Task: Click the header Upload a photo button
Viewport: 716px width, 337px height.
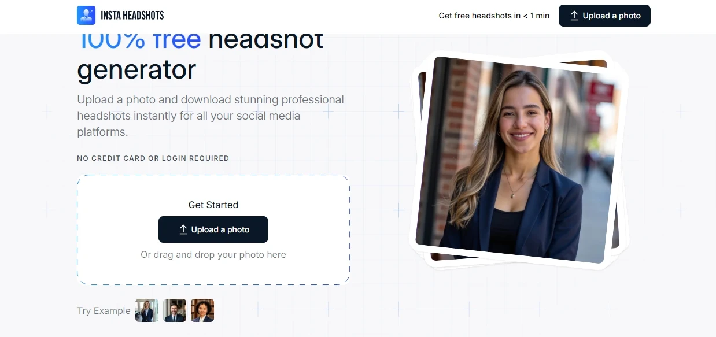Action: tap(604, 16)
